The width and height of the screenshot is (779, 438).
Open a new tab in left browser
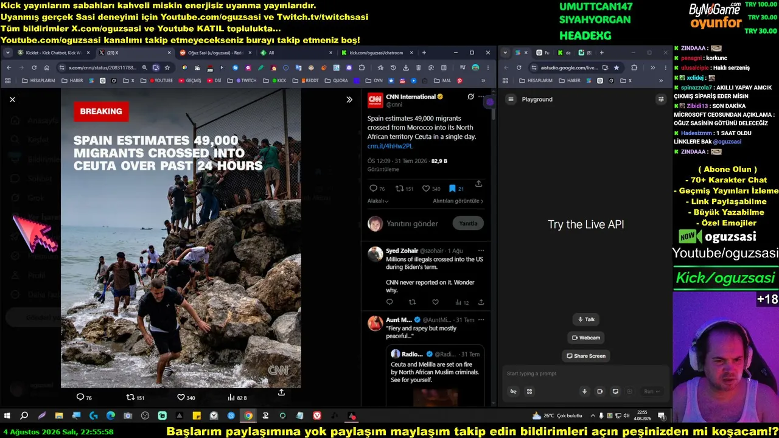[424, 53]
